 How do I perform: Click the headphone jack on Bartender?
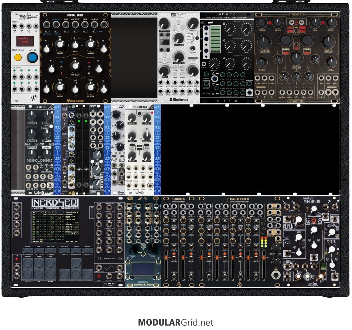pos(276,275)
